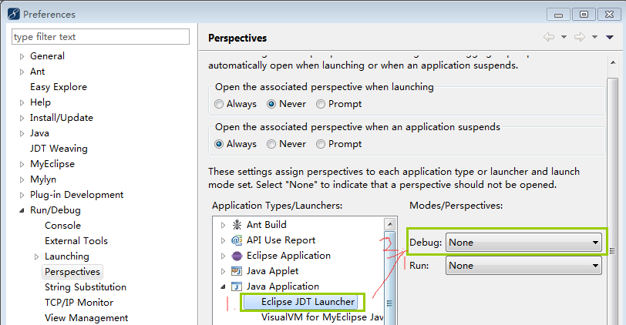The height and width of the screenshot is (325, 626).
Task: Expand the Help preferences node
Action: pyautogui.click(x=22, y=103)
